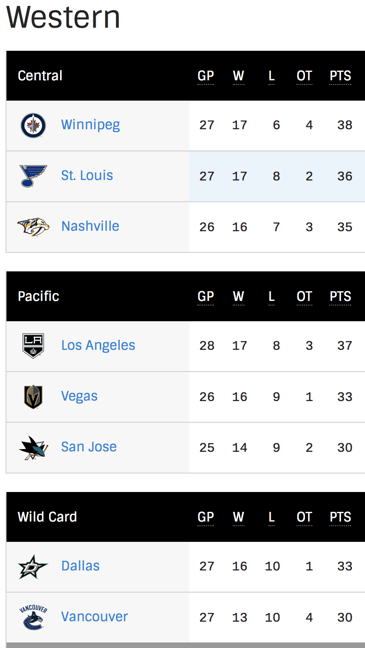Viewport: 365px width, 648px height.
Task: Click the OT header in Wild Card table
Action: coord(304,517)
